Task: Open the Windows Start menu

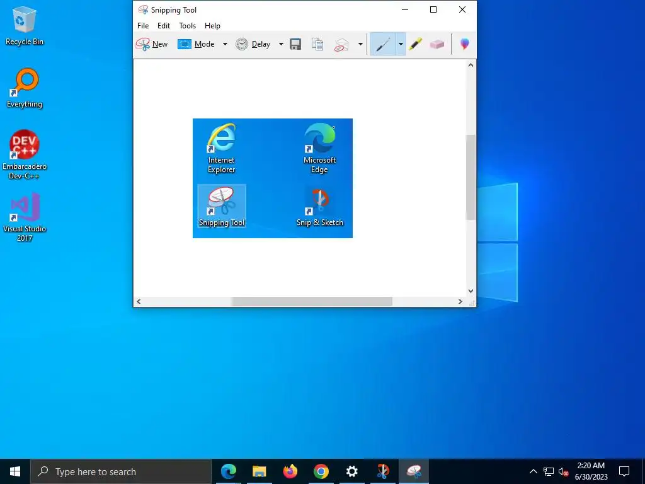Action: 15,471
